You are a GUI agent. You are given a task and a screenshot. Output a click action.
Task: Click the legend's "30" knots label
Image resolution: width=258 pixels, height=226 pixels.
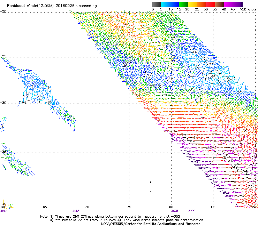coord(206,9)
